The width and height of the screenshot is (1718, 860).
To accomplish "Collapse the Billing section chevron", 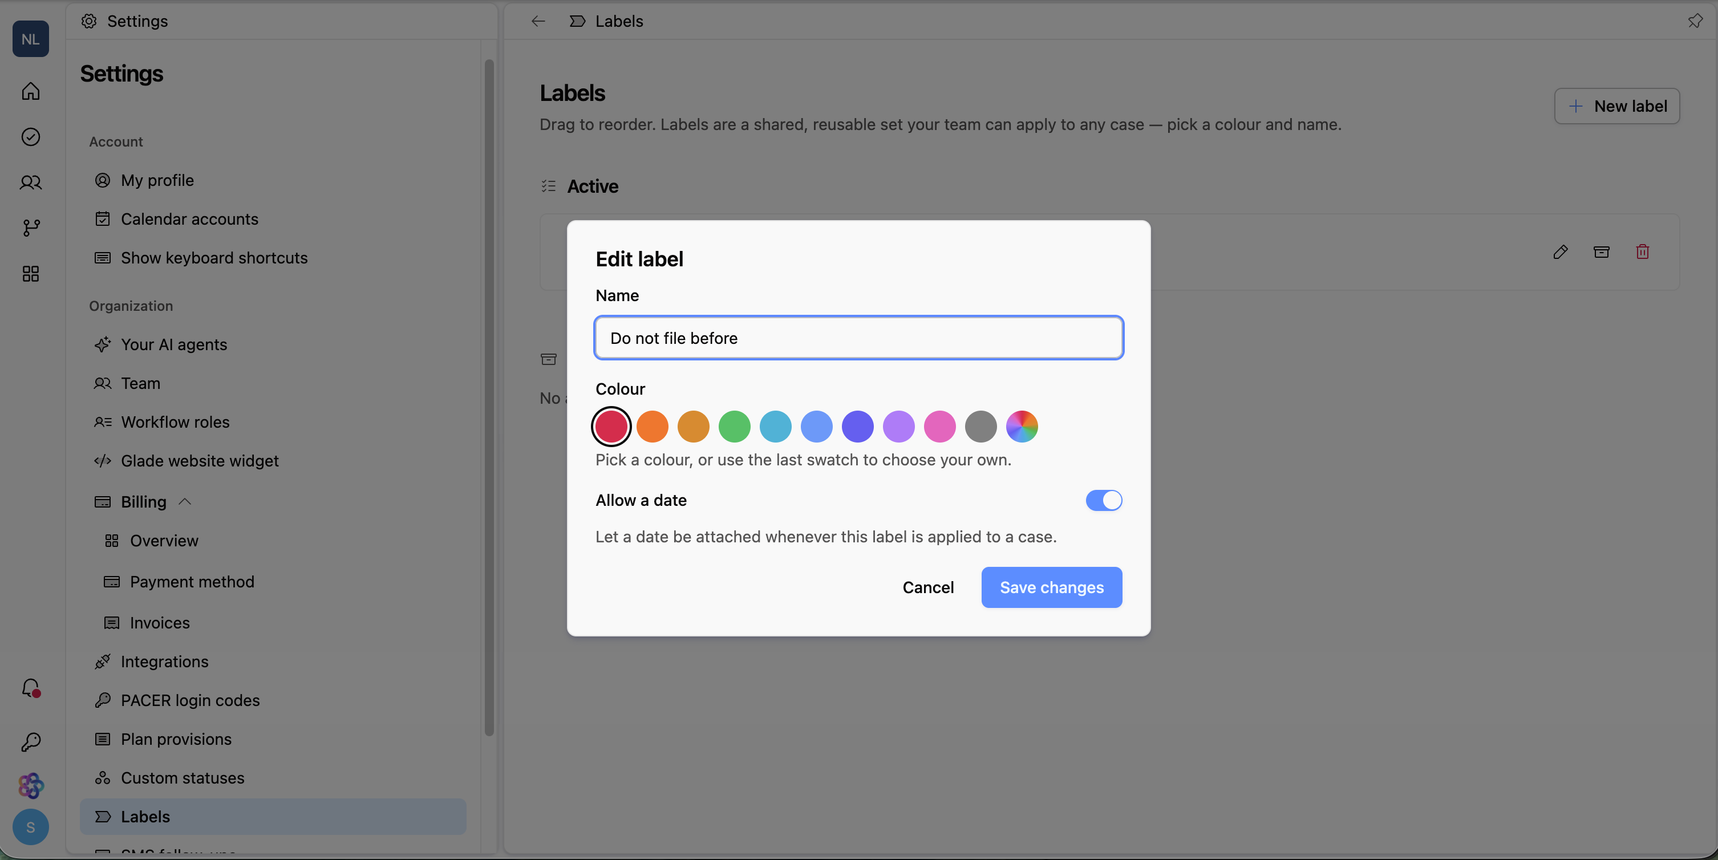I will coord(185,501).
